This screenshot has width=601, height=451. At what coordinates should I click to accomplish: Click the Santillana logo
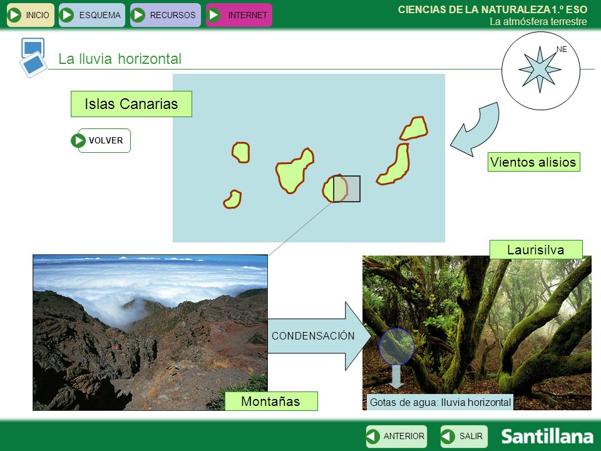point(547,437)
